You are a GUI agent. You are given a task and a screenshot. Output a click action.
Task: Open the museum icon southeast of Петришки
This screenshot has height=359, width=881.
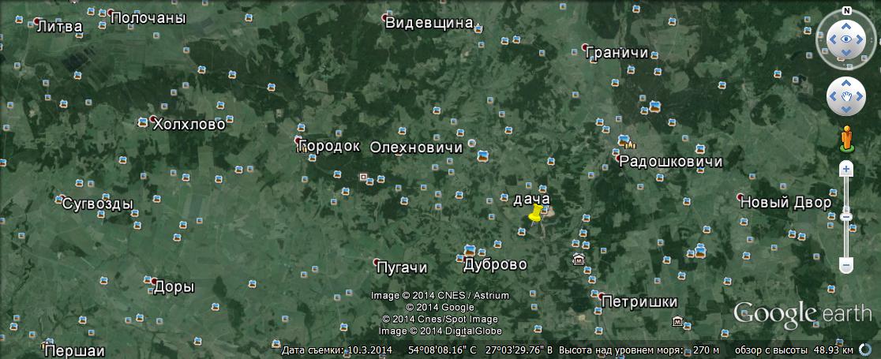[x=677, y=320]
